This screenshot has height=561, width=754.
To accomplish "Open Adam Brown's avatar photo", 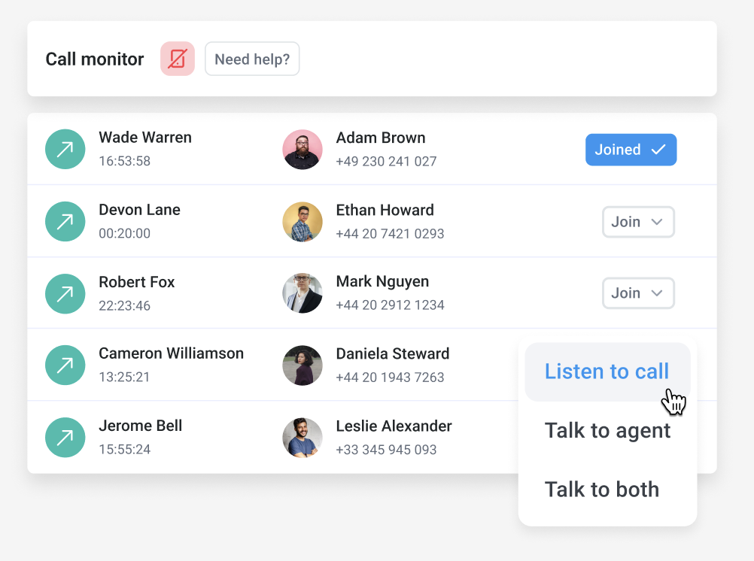I will [x=303, y=149].
